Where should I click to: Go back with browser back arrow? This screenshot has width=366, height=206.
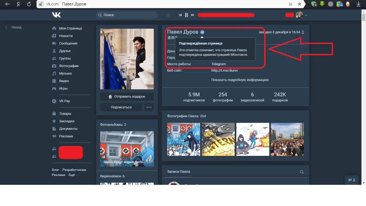click(8, 4)
